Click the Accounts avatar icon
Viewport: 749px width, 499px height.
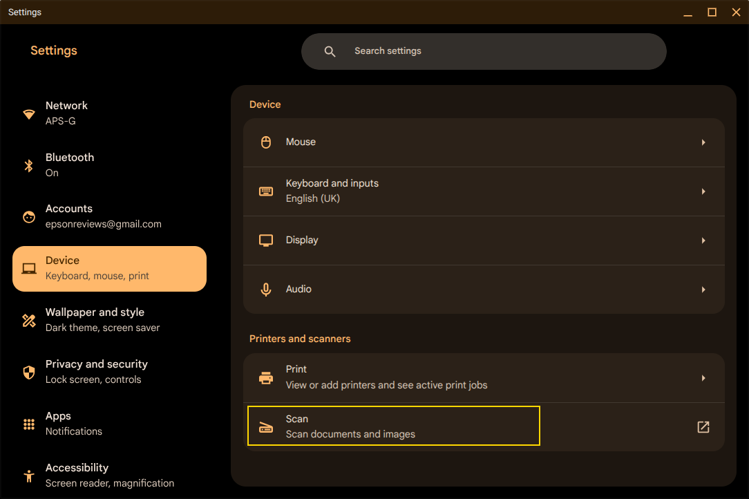[28, 217]
